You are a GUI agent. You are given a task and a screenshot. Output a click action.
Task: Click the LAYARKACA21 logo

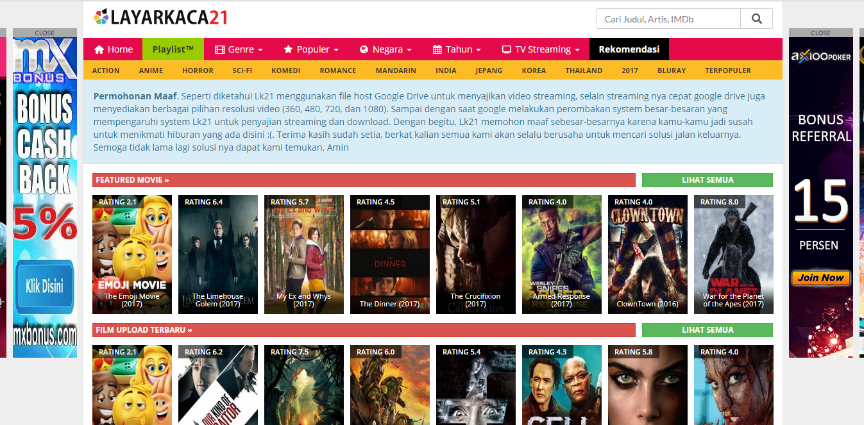(x=160, y=17)
